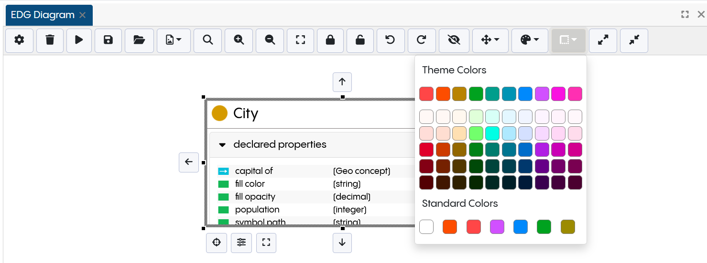Click the left arrow button beside City node
This screenshot has width=707, height=263.
[189, 162]
